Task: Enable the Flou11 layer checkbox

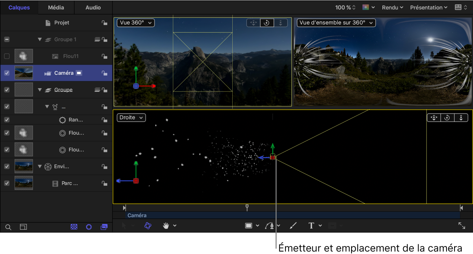Action: click(x=7, y=56)
